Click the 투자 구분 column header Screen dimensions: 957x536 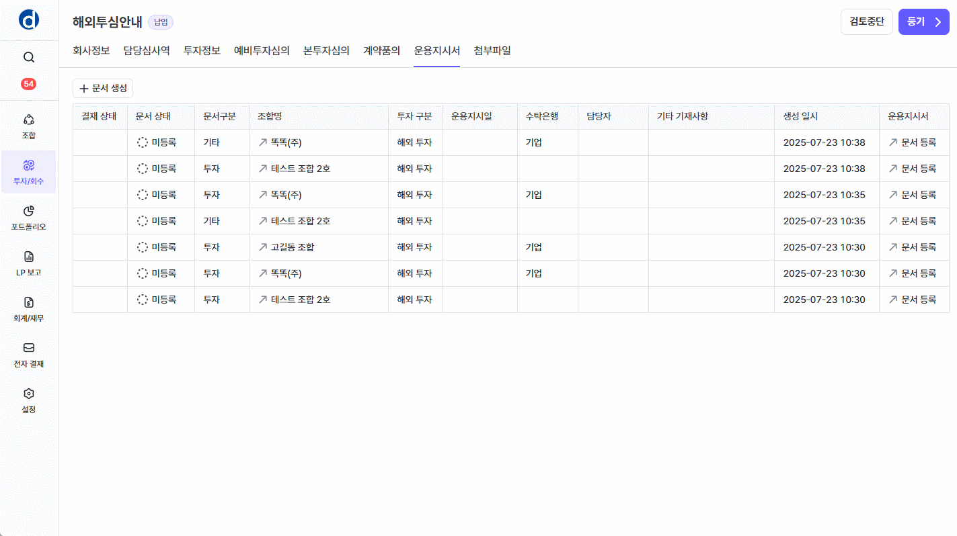pyautogui.click(x=416, y=116)
